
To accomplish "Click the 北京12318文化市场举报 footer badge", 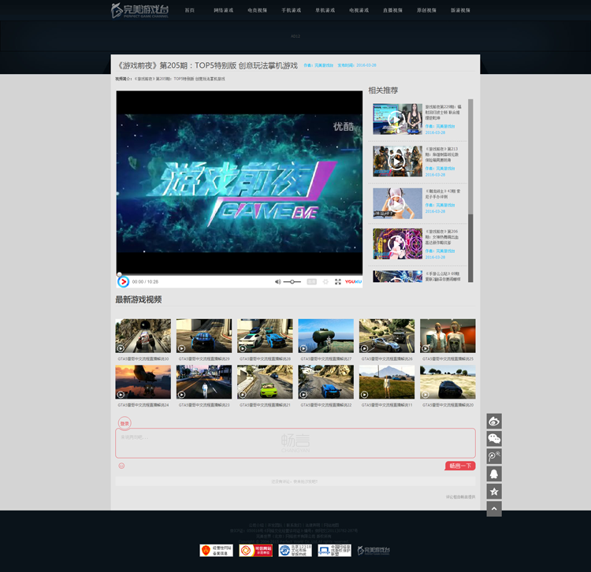I will (x=295, y=551).
